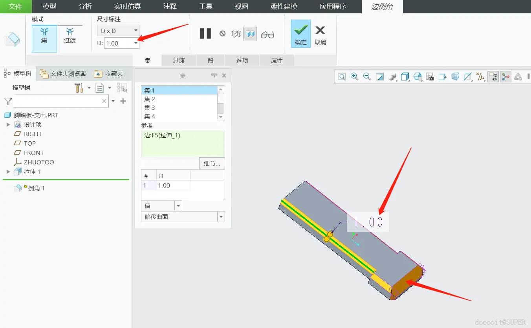Viewport: 531px width, 328px height.
Task: Open the display style cube icon
Action: click(405, 77)
